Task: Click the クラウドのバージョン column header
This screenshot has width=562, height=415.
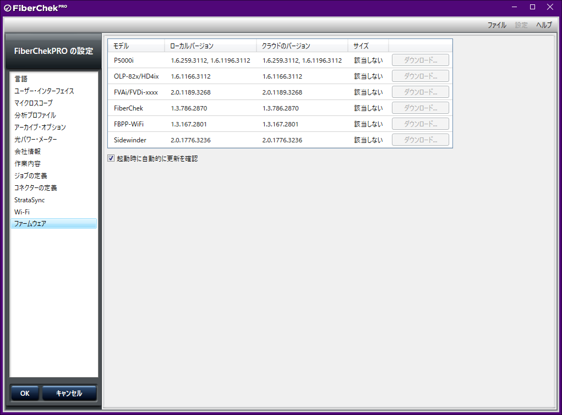Action: [302, 46]
